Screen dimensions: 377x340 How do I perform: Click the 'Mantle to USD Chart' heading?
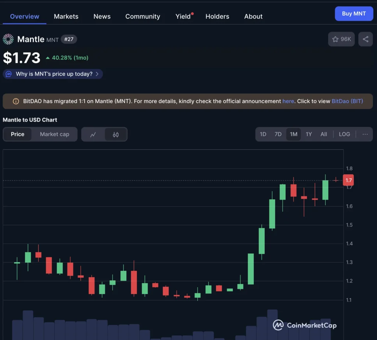pos(30,120)
